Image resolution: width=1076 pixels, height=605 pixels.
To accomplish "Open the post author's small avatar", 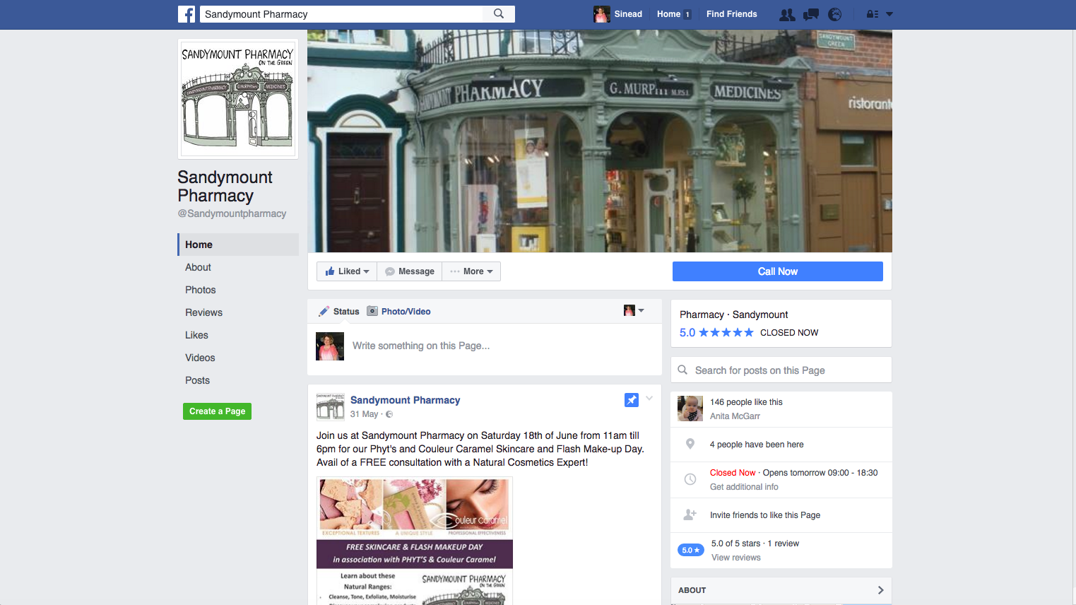I will click(330, 406).
